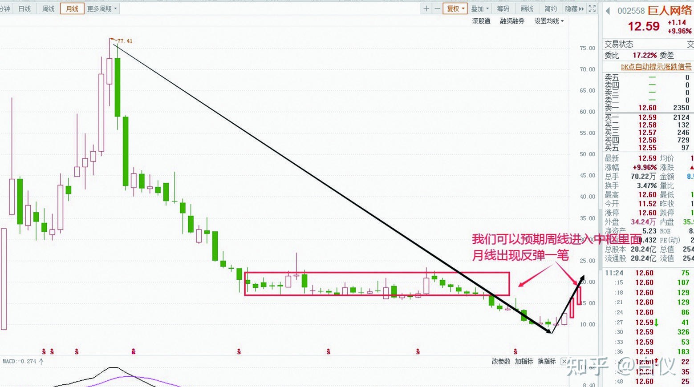Expand the 更多周期 period dropdown
Image resolution: width=694 pixels, height=387 pixels.
point(102,8)
